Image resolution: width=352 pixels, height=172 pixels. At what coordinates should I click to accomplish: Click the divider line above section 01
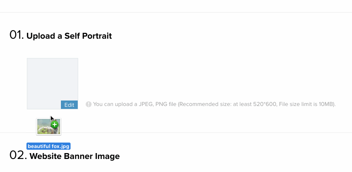coord(176,12)
